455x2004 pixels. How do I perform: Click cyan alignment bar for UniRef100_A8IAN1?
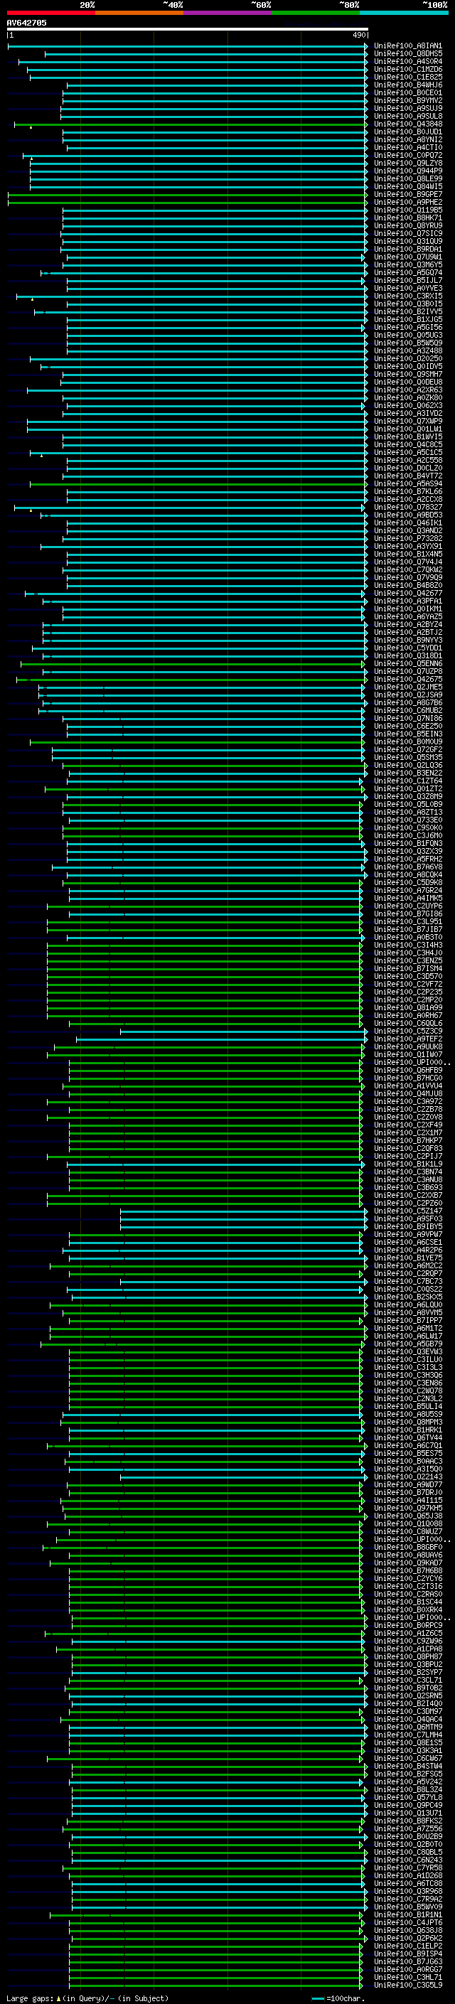(187, 46)
